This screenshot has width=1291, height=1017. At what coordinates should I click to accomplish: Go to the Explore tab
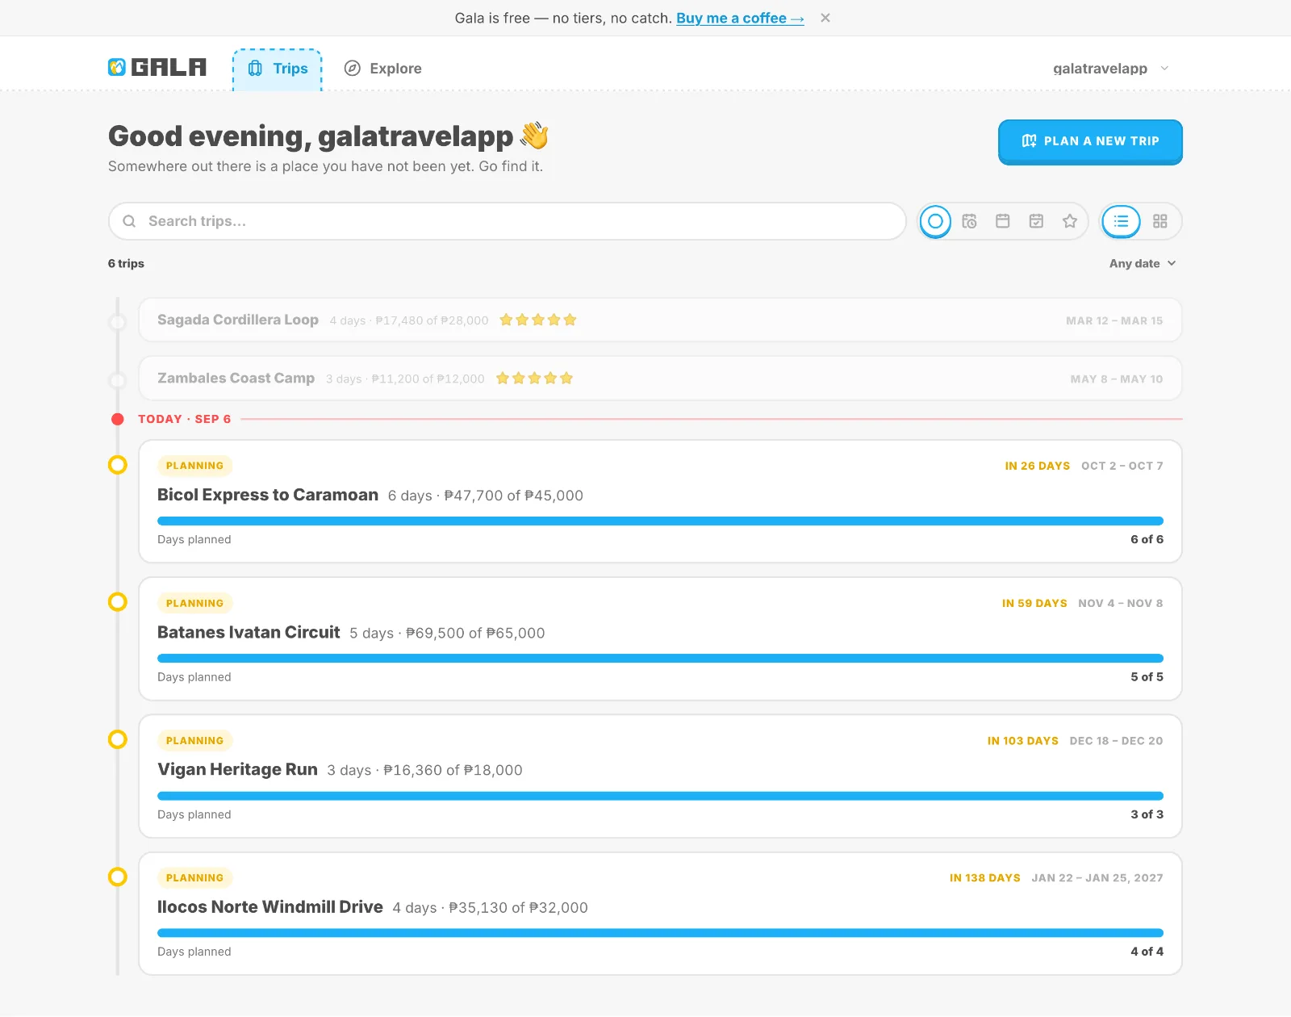[x=383, y=69]
